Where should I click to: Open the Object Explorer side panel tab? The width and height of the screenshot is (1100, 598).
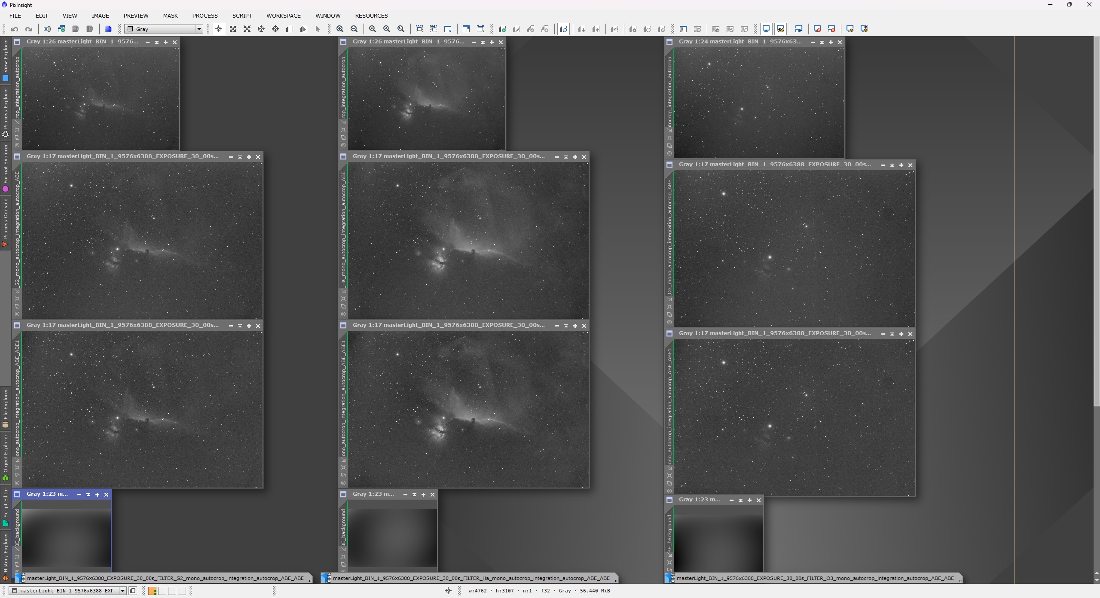[6, 458]
